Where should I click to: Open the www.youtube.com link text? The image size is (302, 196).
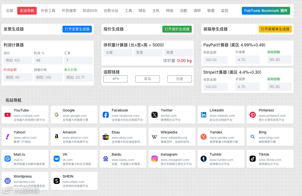point(26,116)
